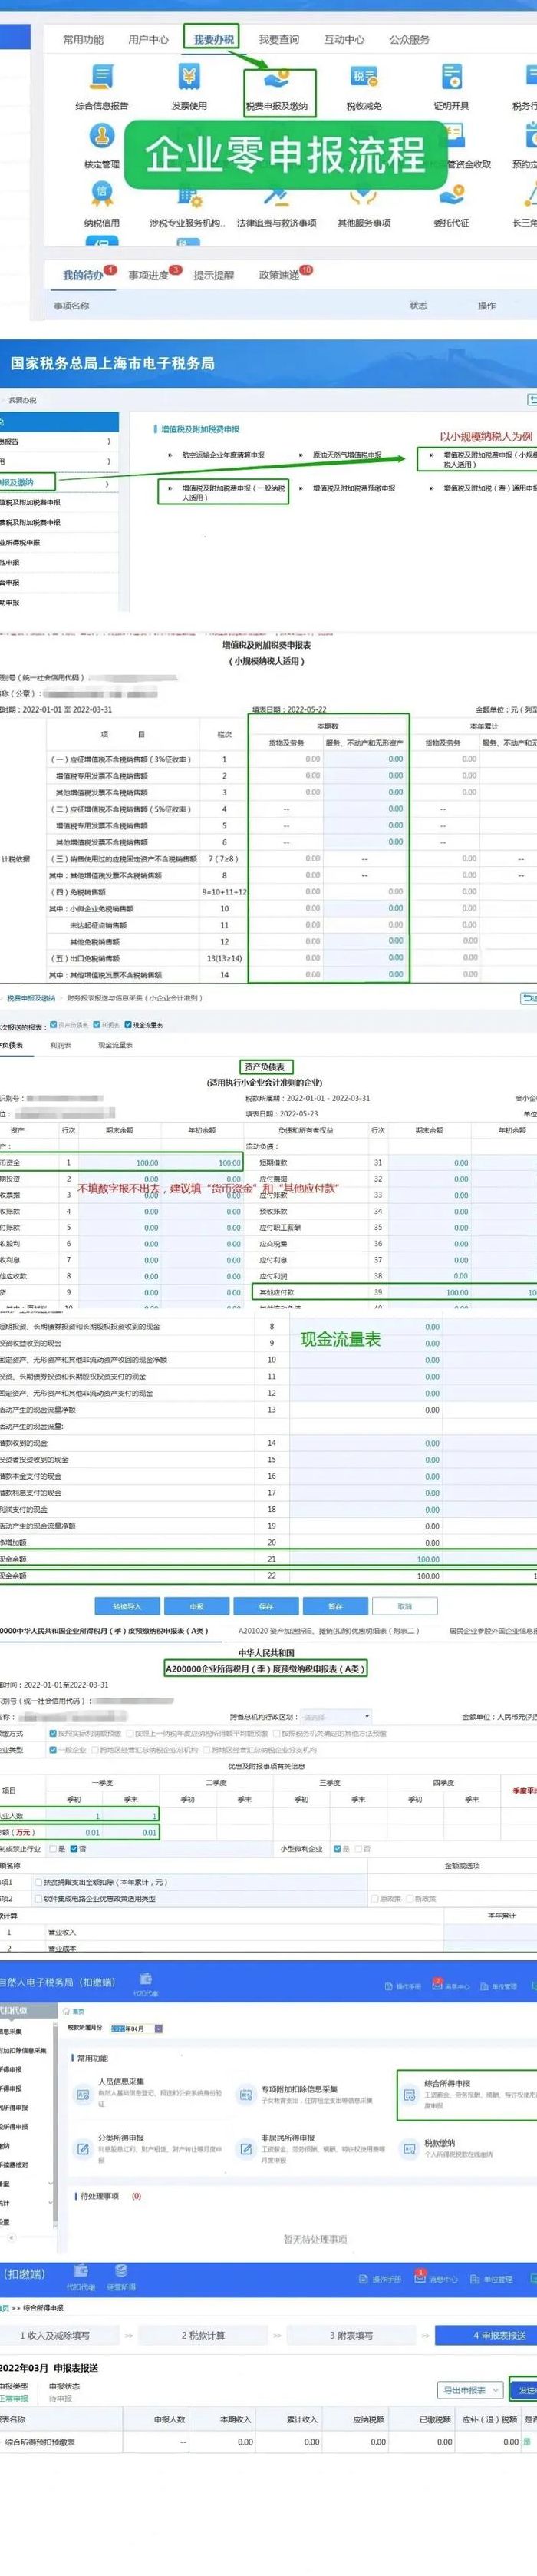Open the 证明开具 icon
The height and width of the screenshot is (2576, 537).
(452, 76)
